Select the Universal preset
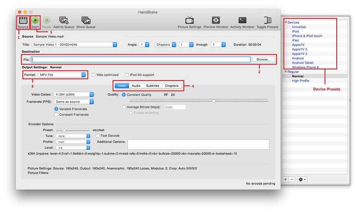This screenshot has height=212, width=355. [x=299, y=27]
